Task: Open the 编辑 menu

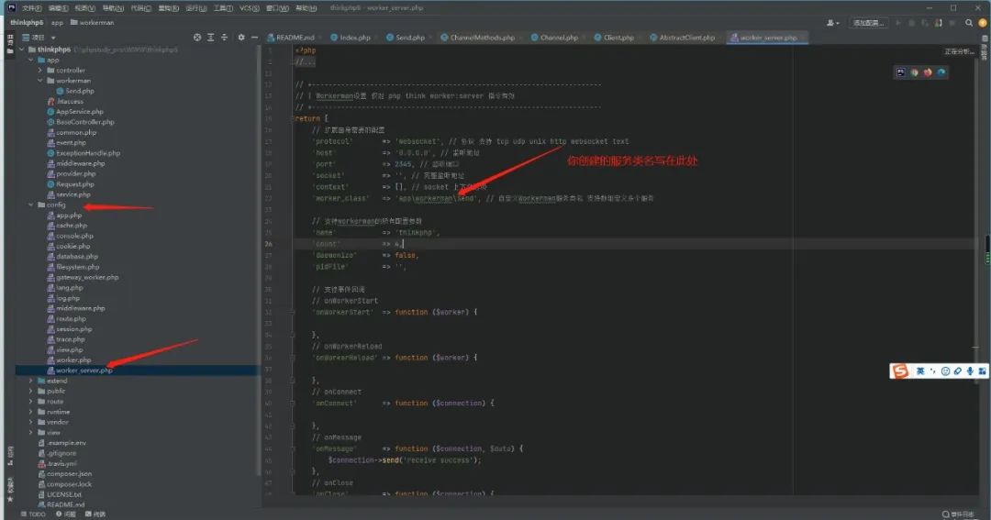Action: pyautogui.click(x=58, y=8)
